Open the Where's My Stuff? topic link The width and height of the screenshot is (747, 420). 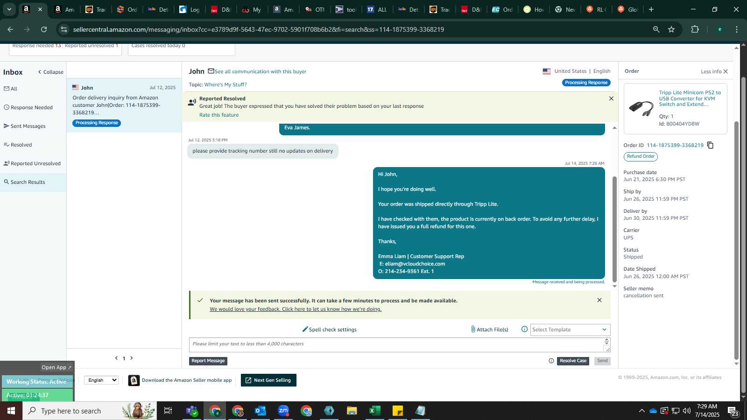(226, 84)
